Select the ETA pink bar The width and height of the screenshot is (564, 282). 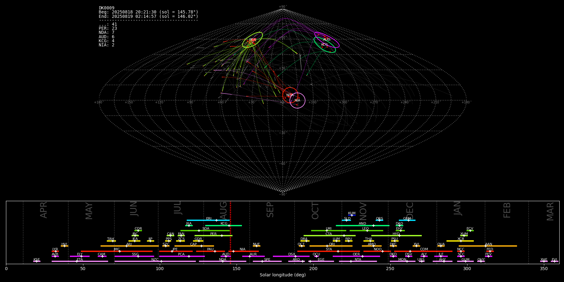pos(80,261)
